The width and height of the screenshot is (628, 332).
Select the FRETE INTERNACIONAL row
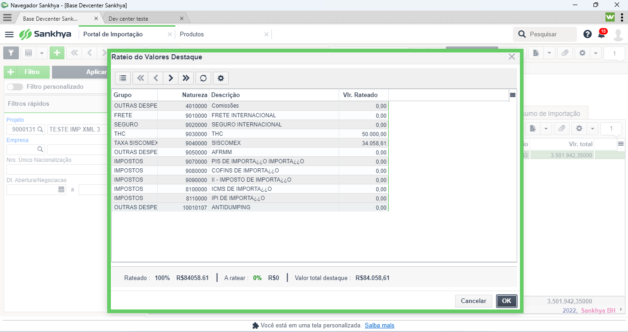pyautogui.click(x=250, y=115)
